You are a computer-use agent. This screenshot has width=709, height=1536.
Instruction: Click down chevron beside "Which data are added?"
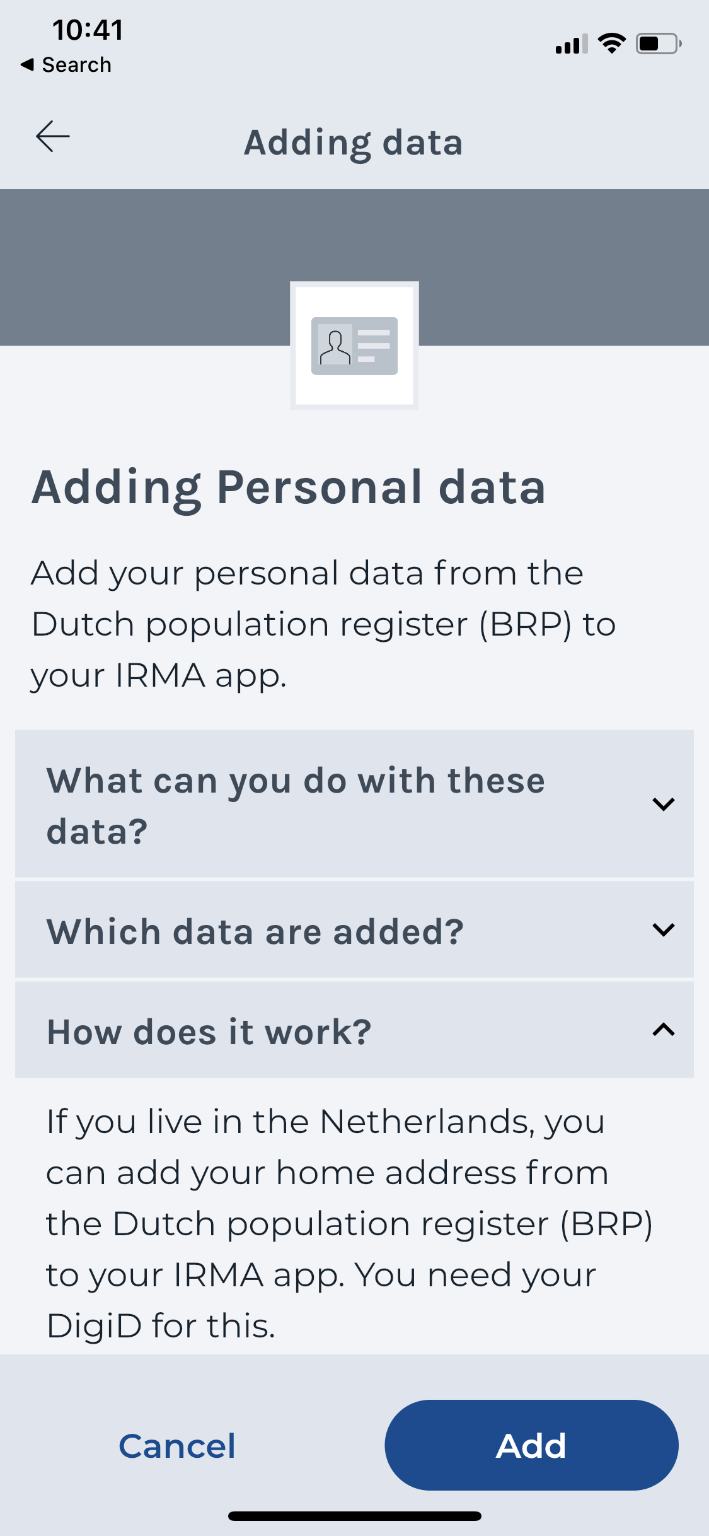[664, 930]
